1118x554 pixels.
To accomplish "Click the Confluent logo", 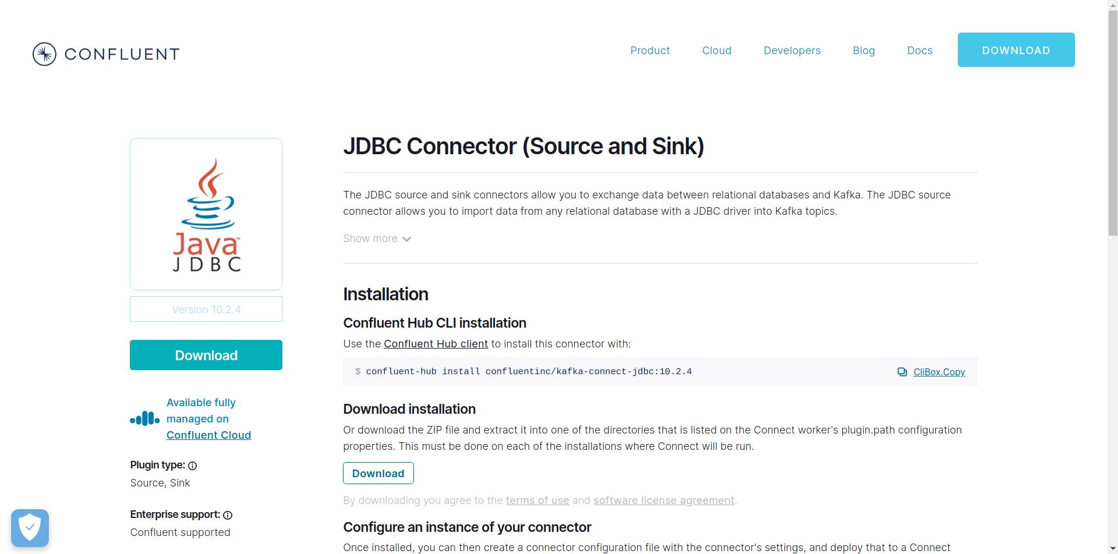I will (x=106, y=54).
